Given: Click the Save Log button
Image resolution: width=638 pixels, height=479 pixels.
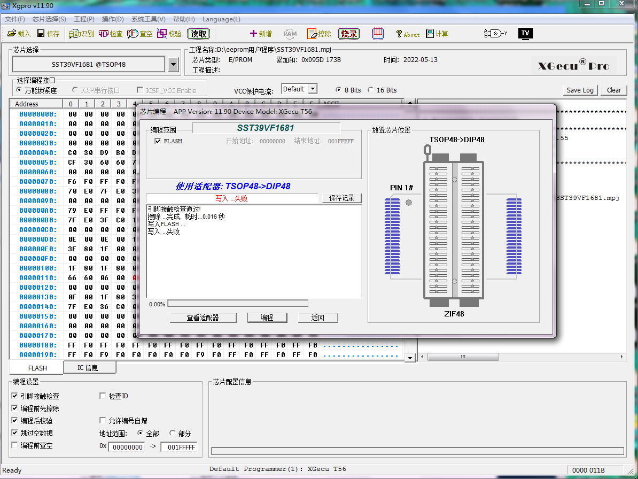Looking at the screenshot, I should 580,90.
